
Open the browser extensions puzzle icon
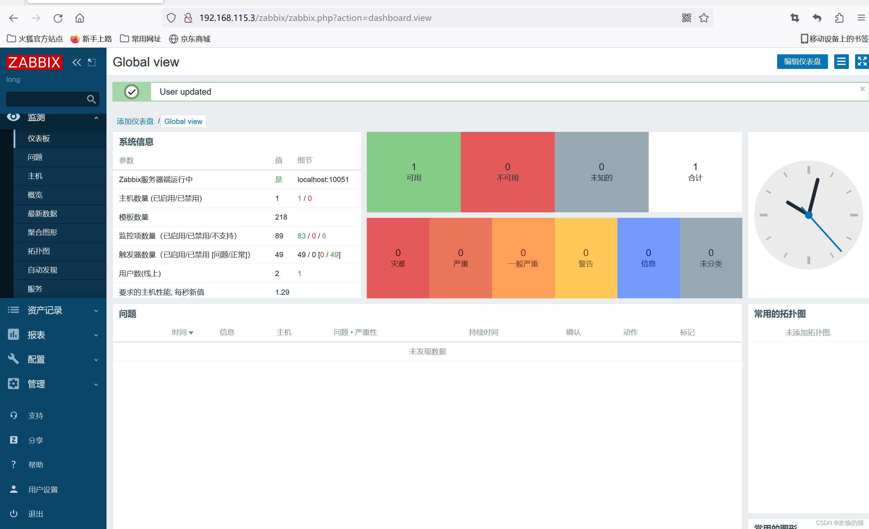tap(839, 18)
